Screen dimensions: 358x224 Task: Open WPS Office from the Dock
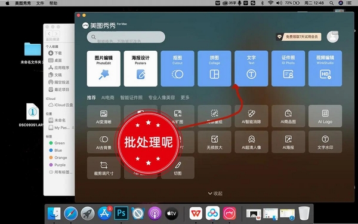pos(196,213)
